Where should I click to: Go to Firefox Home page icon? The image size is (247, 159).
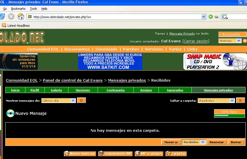(21, 16)
